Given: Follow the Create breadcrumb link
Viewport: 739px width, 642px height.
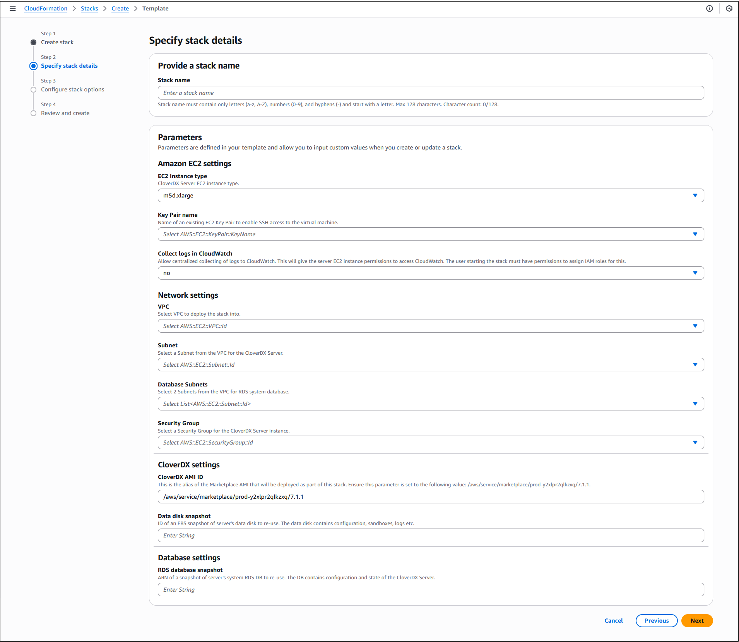Looking at the screenshot, I should pos(120,8).
